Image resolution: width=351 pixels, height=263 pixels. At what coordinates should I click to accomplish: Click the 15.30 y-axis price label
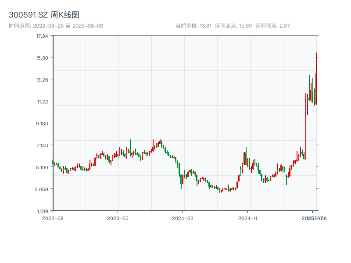[42, 58]
